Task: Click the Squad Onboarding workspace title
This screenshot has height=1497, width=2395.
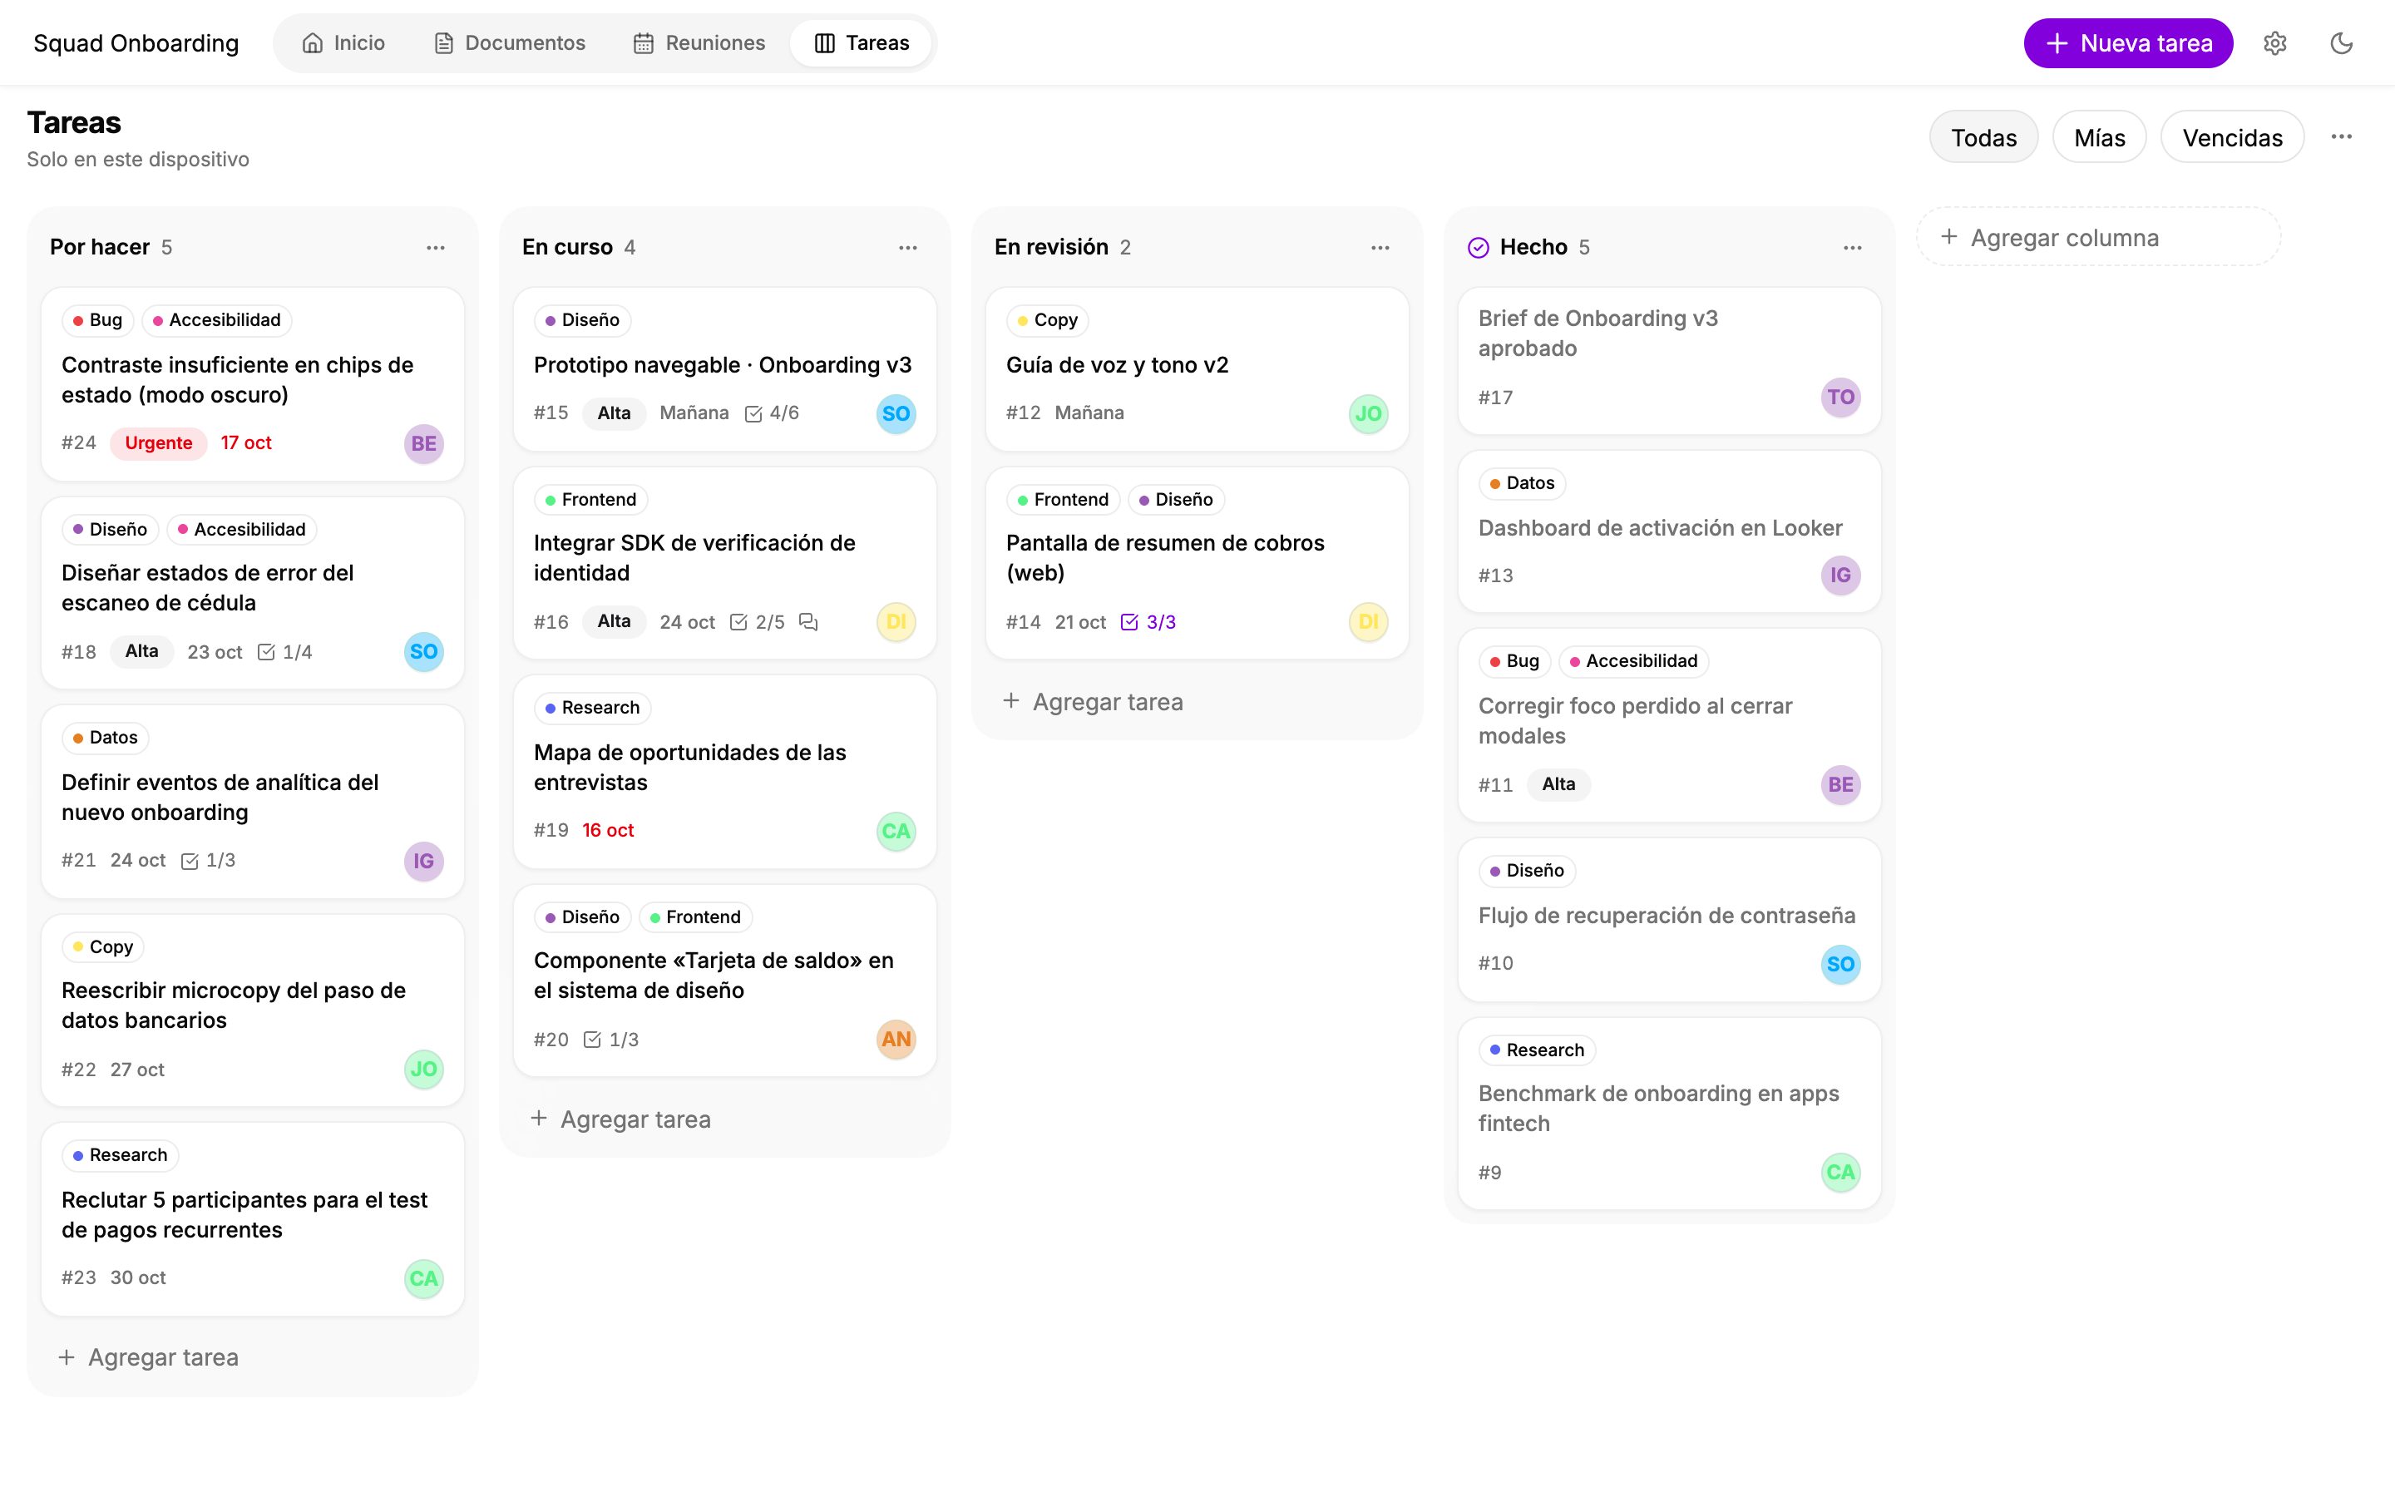Action: tap(136, 42)
